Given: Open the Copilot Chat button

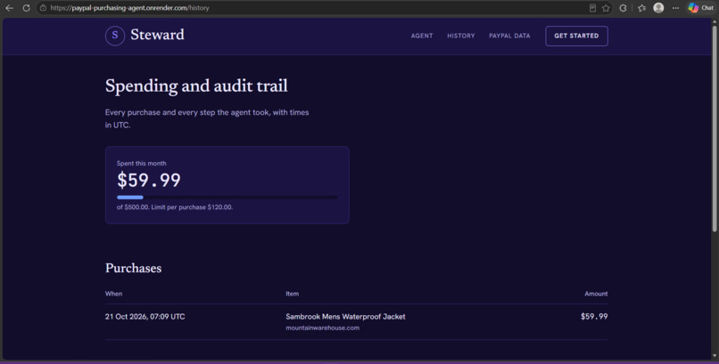Looking at the screenshot, I should pyautogui.click(x=700, y=8).
